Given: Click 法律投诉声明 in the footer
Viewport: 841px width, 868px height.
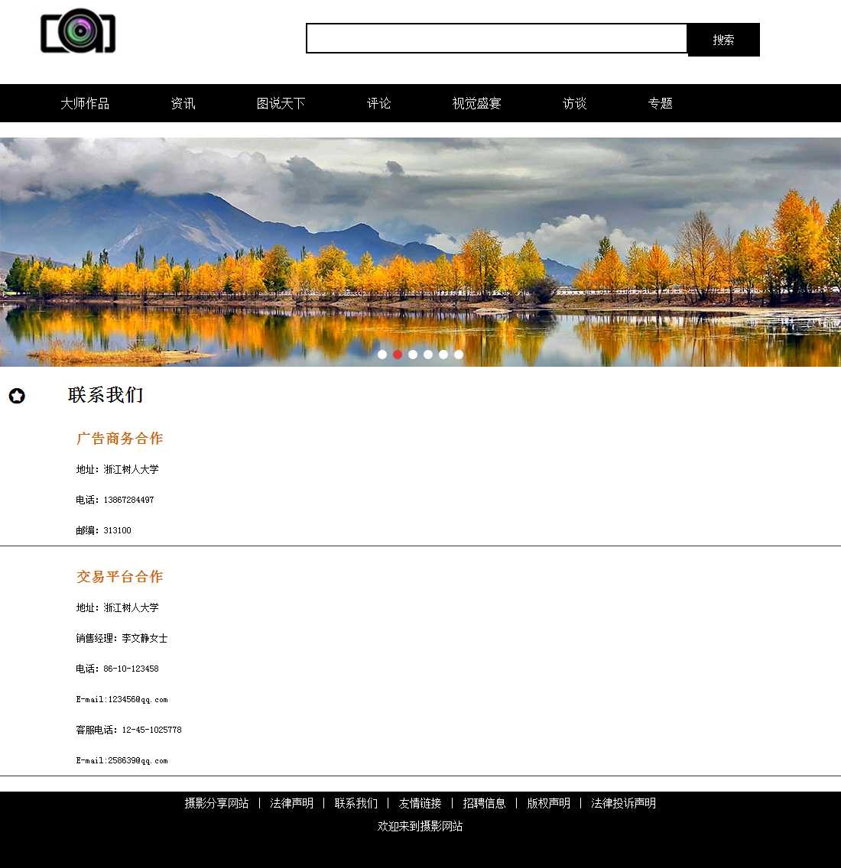Looking at the screenshot, I should 623,803.
